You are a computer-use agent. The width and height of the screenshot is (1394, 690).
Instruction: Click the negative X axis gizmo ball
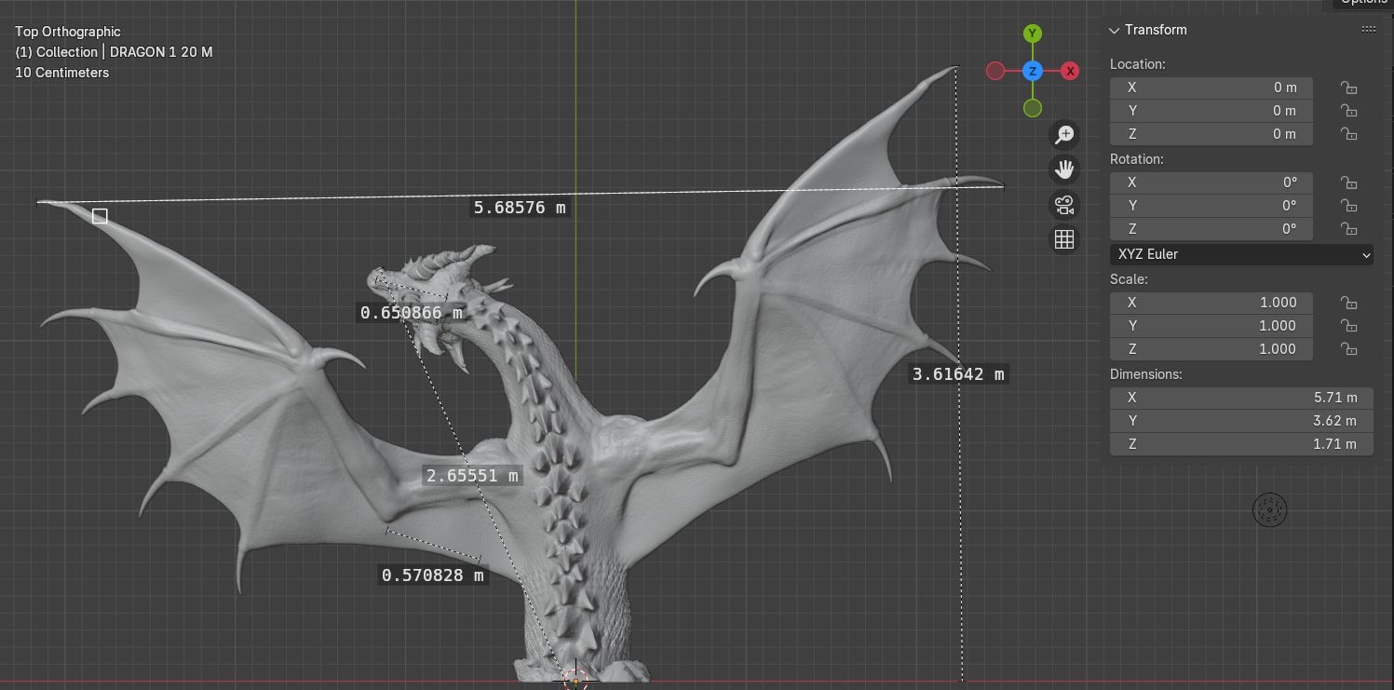point(995,71)
